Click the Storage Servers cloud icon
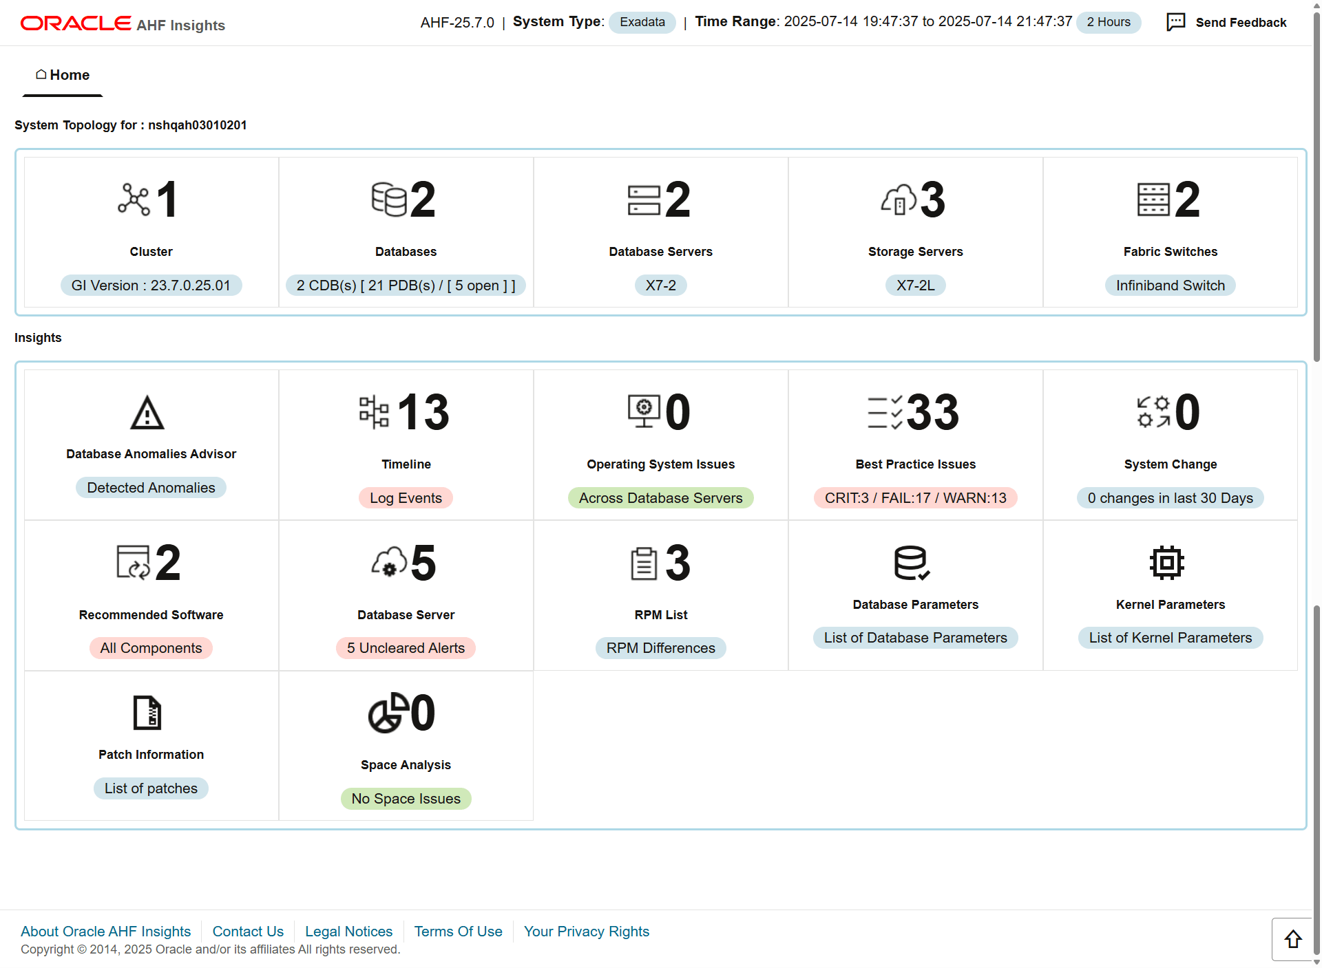The width and height of the screenshot is (1322, 968). pos(899,200)
